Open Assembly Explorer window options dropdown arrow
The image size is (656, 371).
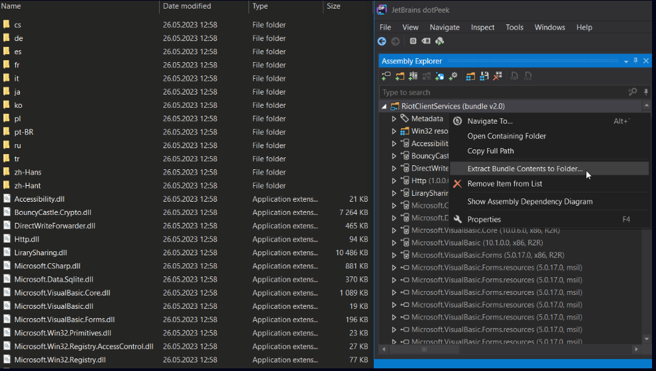[626, 62]
